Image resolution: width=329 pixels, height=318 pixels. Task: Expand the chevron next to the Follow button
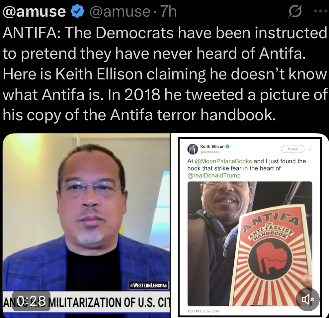coord(310,149)
